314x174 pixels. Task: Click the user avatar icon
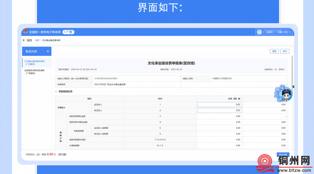pos(259,32)
